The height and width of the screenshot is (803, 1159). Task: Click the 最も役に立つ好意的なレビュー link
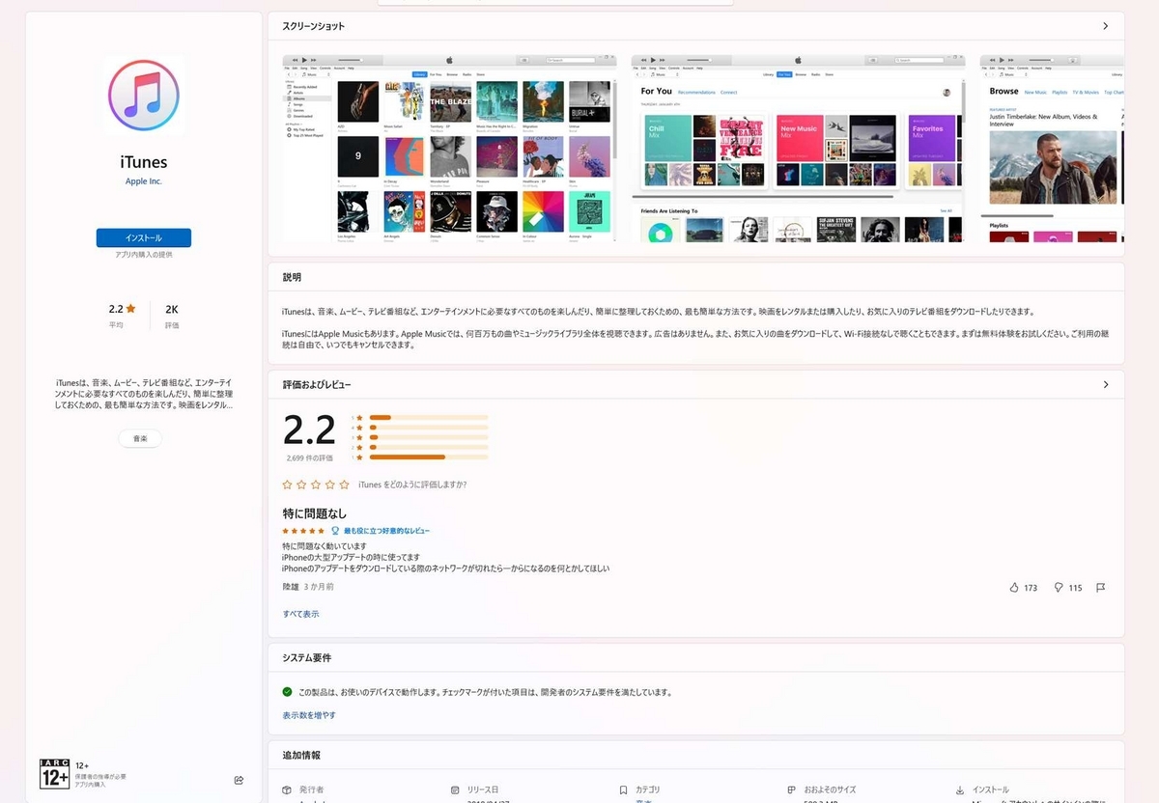tap(386, 531)
